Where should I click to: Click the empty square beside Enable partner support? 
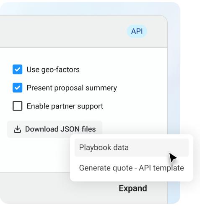18,106
